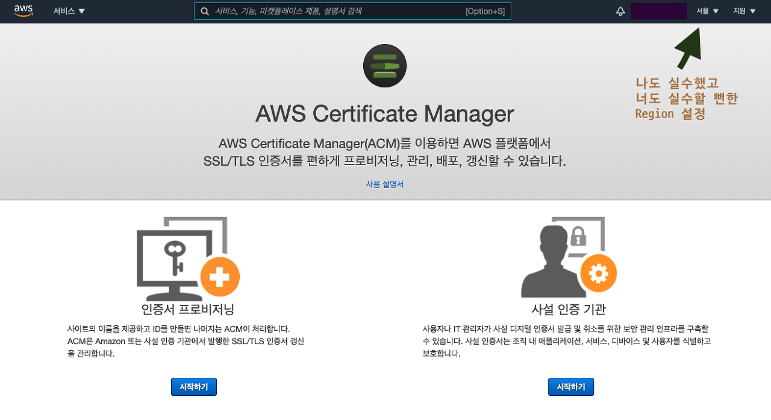Click the Certificate Manager round logo

(385, 66)
